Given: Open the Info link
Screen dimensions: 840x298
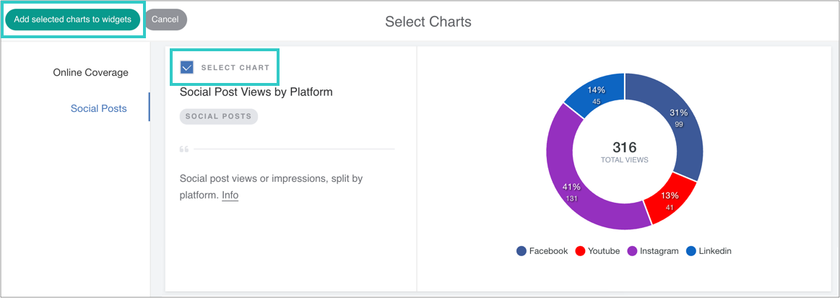Looking at the screenshot, I should (x=230, y=195).
